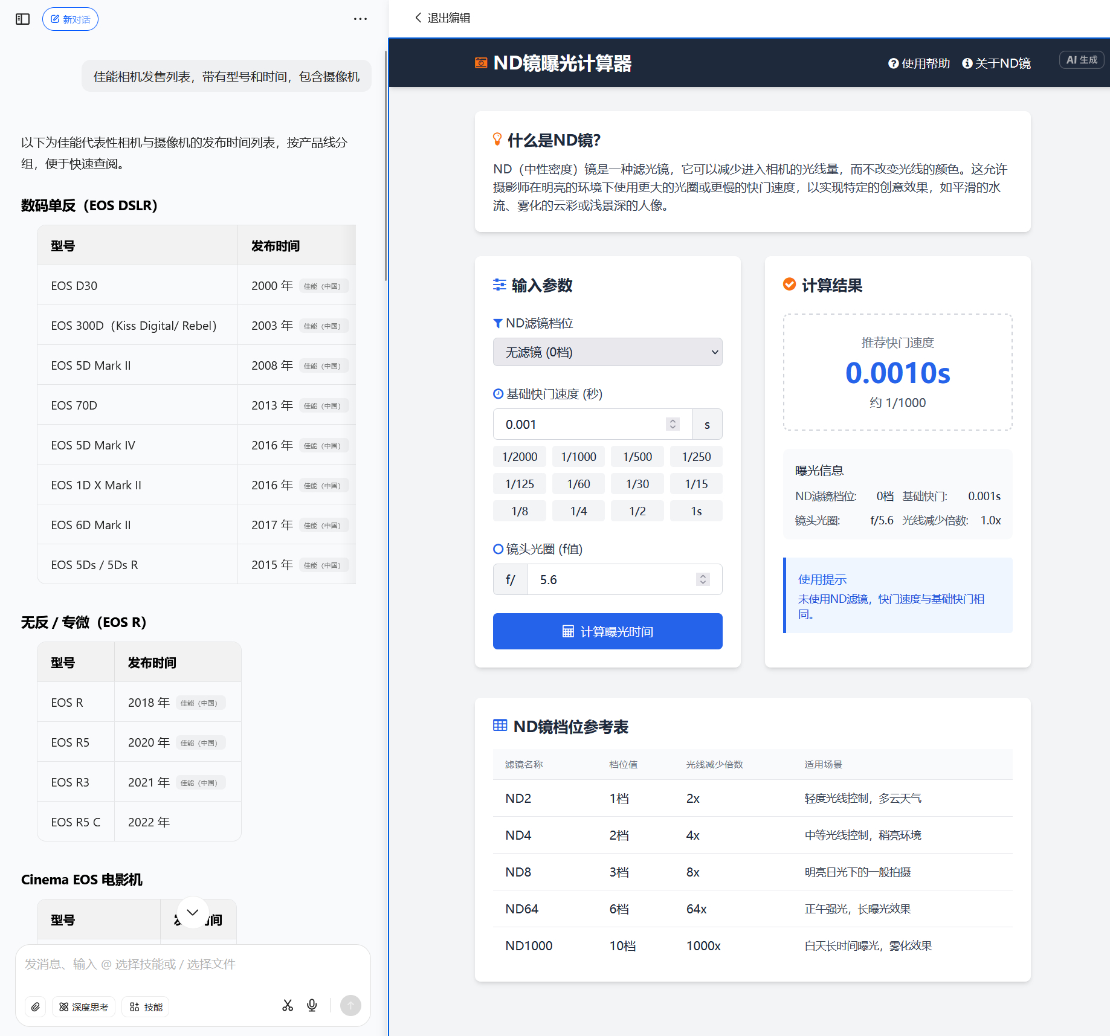Click the paperclip attachment icon
1110x1036 pixels.
[36, 1007]
